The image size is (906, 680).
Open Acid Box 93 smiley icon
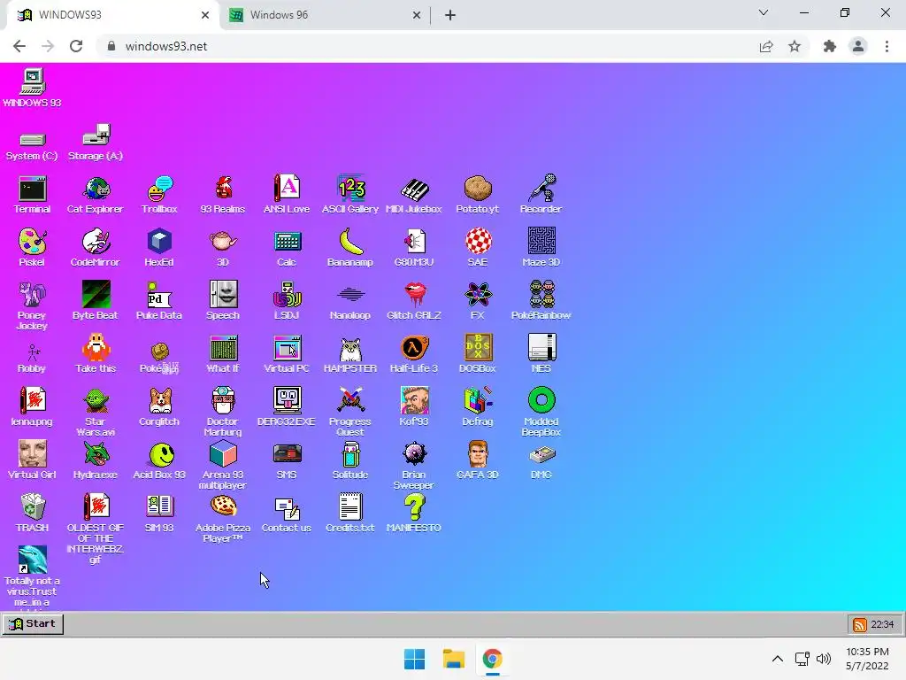[x=159, y=460]
